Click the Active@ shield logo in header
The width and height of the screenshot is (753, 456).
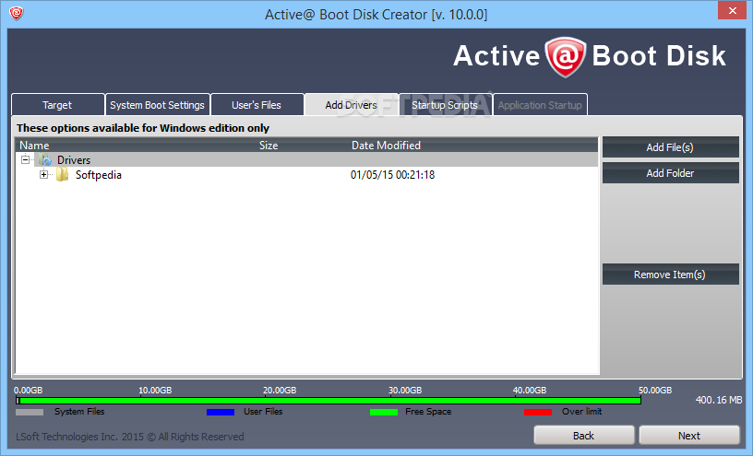(x=566, y=57)
